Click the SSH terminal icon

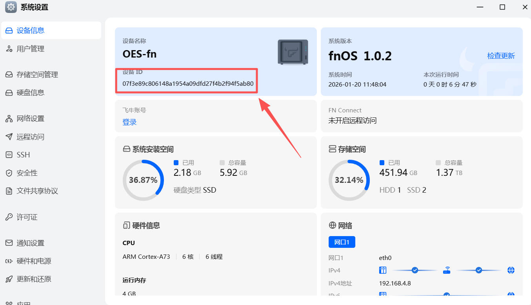[9, 155]
